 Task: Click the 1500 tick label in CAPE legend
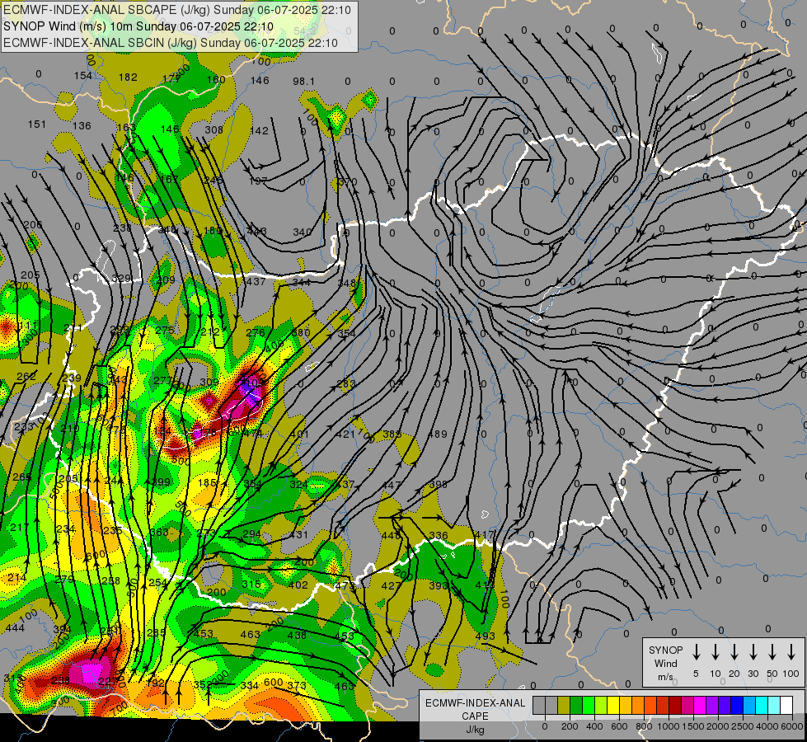(x=692, y=726)
